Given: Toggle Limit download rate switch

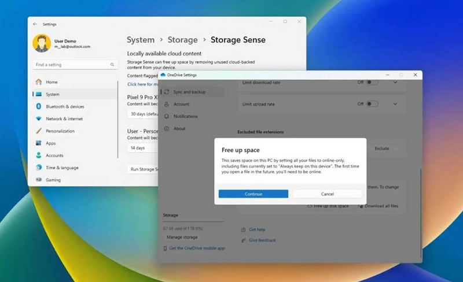Looking at the screenshot, I should click(x=372, y=82).
